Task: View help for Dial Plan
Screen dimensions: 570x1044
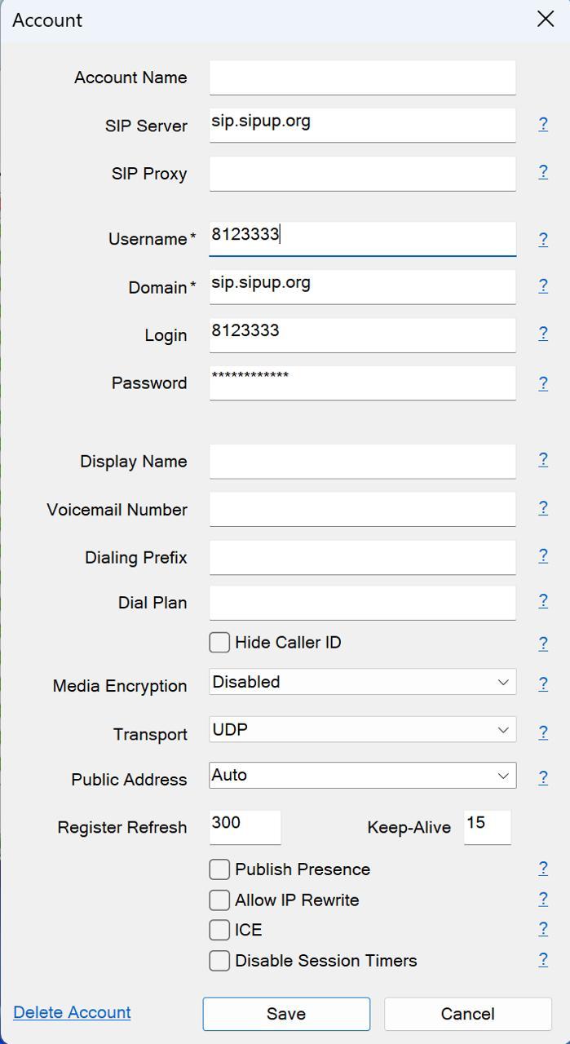Action: pos(543,601)
